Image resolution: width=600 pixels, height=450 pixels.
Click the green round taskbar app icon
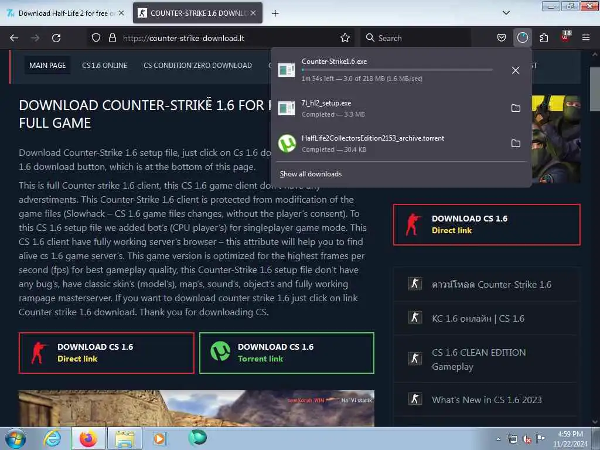197,438
